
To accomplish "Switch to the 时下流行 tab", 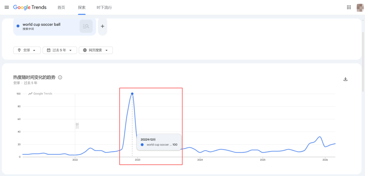I will click(104, 7).
